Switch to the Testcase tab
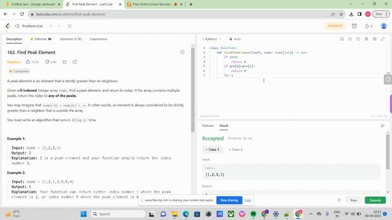The image size is (392, 220). click(208, 126)
